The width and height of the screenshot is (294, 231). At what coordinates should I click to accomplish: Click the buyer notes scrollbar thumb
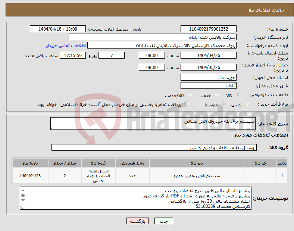click(x=23, y=196)
